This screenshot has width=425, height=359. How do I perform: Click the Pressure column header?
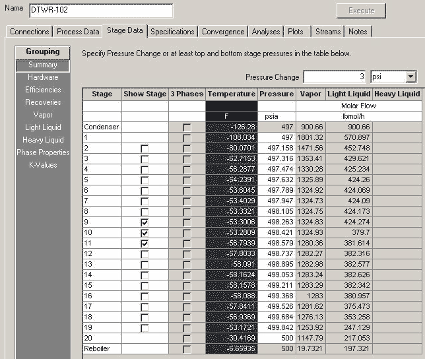click(277, 94)
